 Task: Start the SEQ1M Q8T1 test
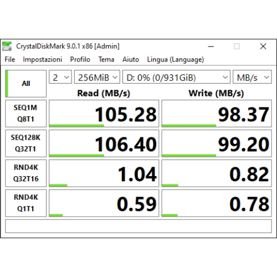[x=25, y=114]
